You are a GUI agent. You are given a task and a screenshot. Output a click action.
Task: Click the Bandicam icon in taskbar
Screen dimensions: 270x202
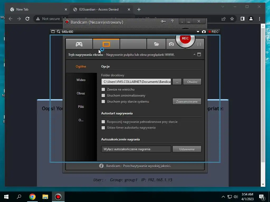coord(58,197)
